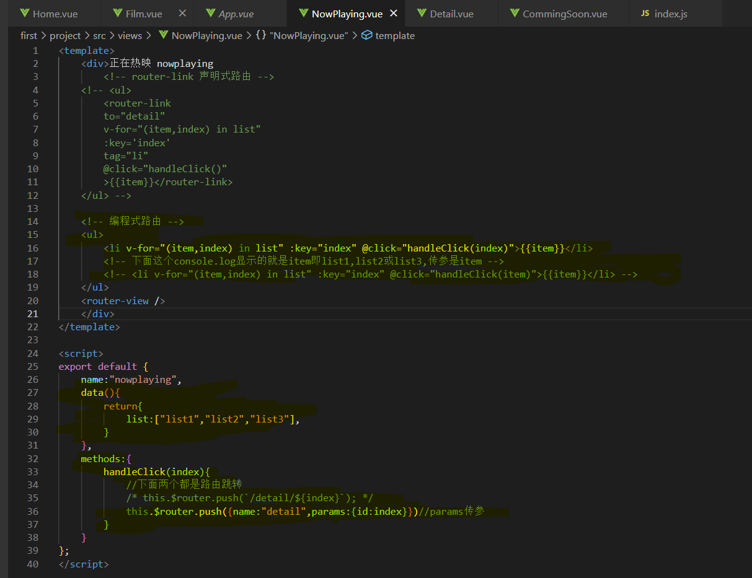Click the Vue icon on CommingSoon.vue tab
This screenshot has width=752, height=578.
coord(515,13)
